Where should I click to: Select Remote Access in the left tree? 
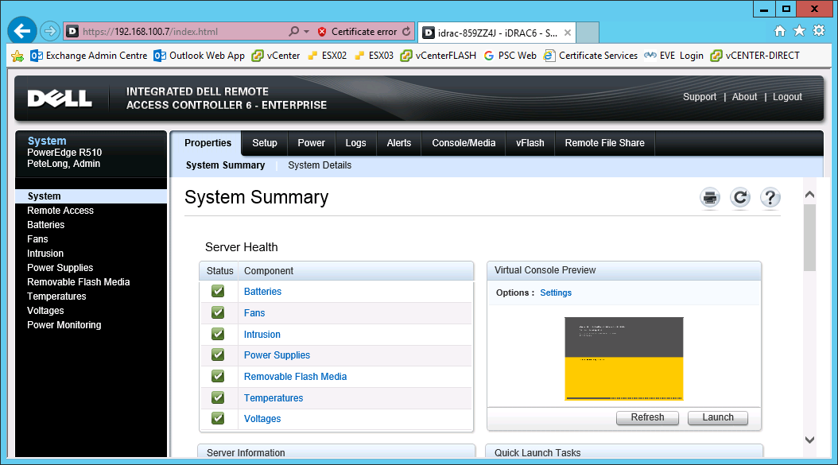pyautogui.click(x=60, y=211)
